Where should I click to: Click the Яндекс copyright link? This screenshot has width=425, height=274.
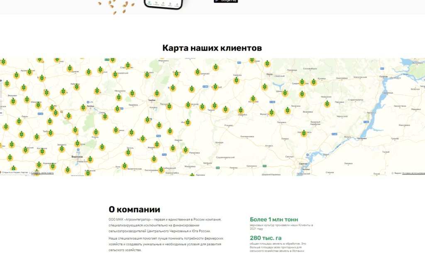coord(397,173)
